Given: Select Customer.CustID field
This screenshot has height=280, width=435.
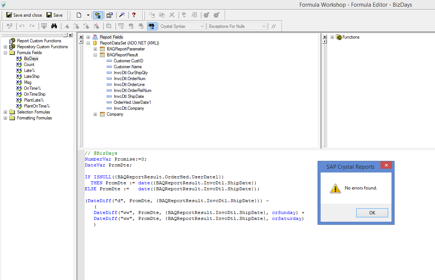Looking at the screenshot, I should pos(129,61).
